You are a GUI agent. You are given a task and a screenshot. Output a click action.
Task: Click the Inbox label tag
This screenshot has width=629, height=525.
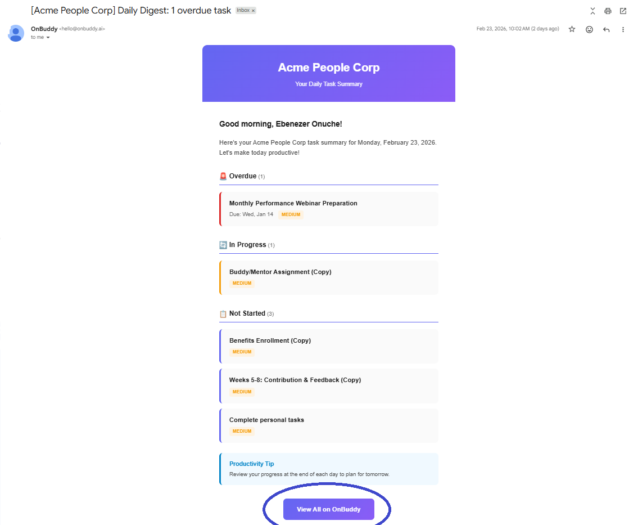point(243,11)
